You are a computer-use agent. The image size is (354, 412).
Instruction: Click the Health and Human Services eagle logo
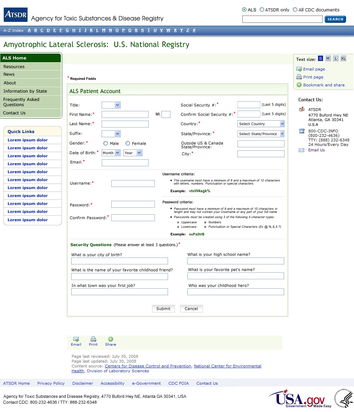(x=344, y=398)
